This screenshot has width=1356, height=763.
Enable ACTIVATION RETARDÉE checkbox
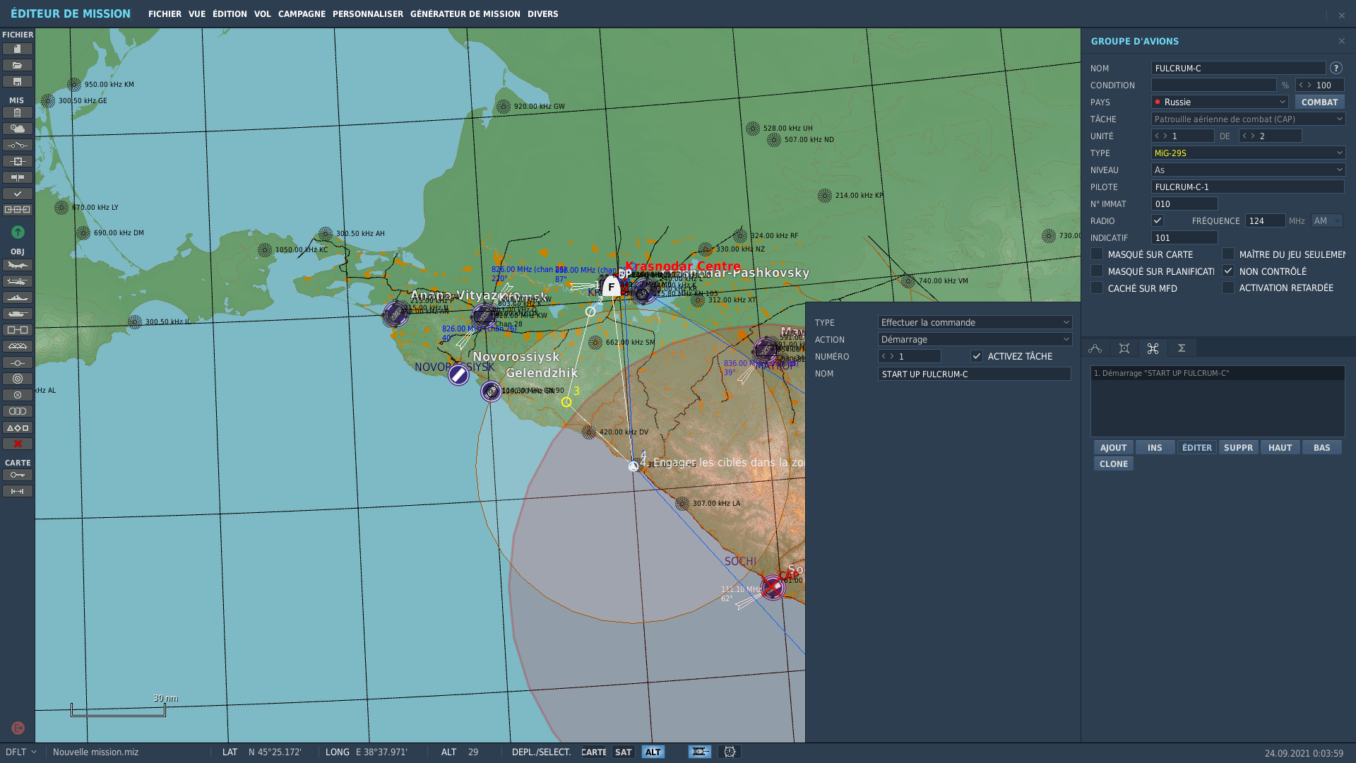[x=1228, y=288]
